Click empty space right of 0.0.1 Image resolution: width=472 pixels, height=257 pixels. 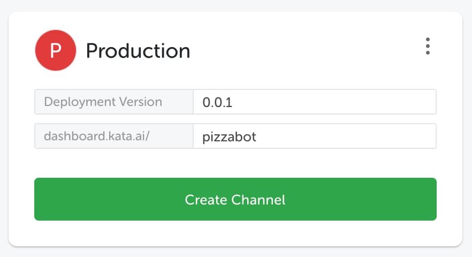pyautogui.click(x=334, y=102)
